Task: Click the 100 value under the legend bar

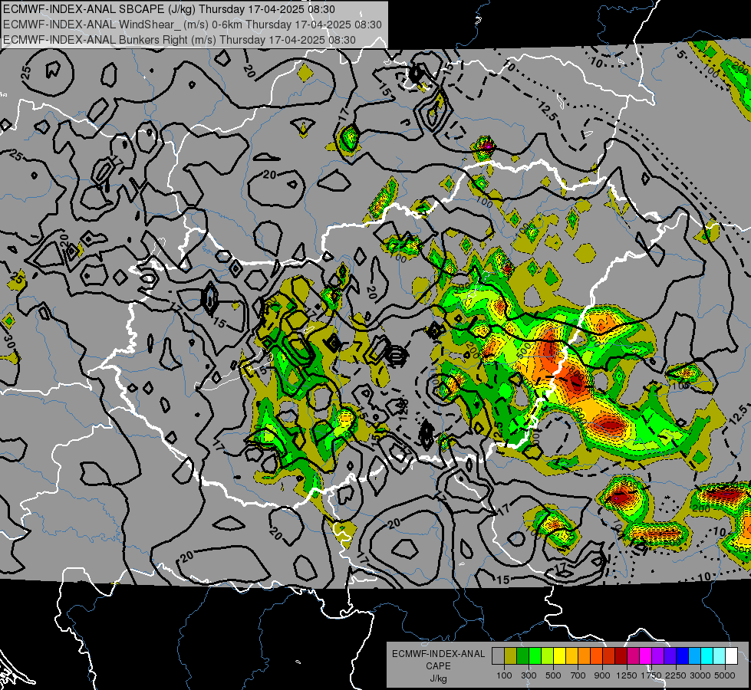Action: pyautogui.click(x=504, y=675)
